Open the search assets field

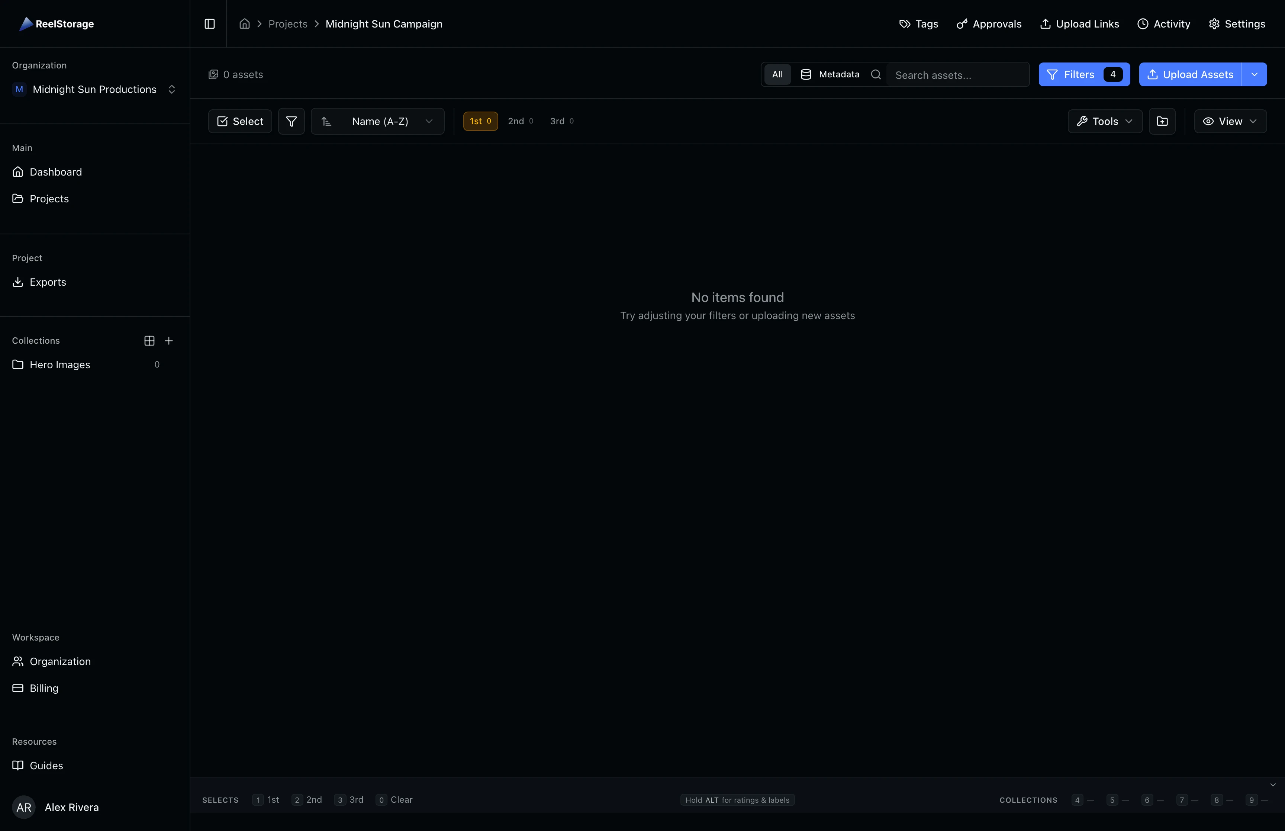click(959, 74)
